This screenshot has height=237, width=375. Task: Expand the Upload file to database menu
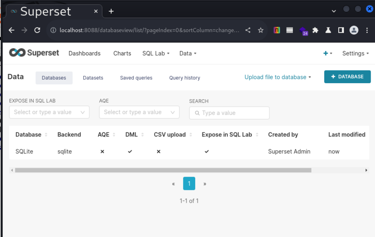pos(278,77)
